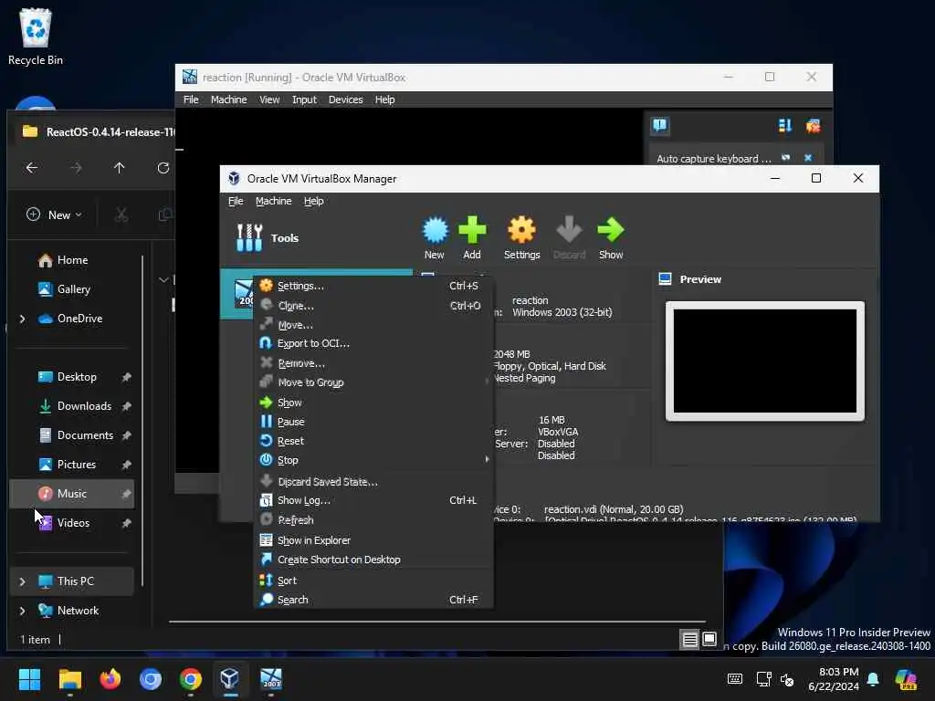Click the Windows Start button
Viewport: 935px width, 701px height.
29,679
